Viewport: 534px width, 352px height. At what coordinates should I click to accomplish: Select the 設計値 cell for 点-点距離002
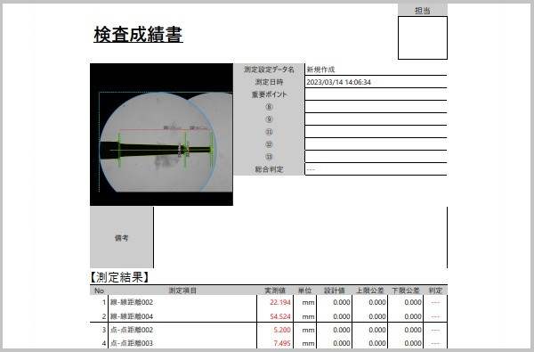pos(335,330)
